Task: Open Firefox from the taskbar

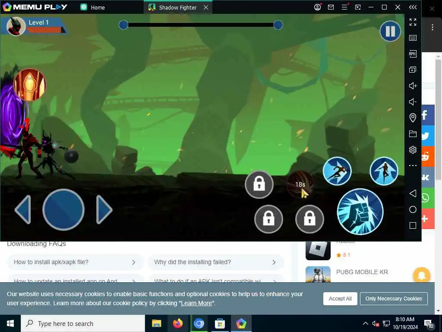Action: coord(177,323)
